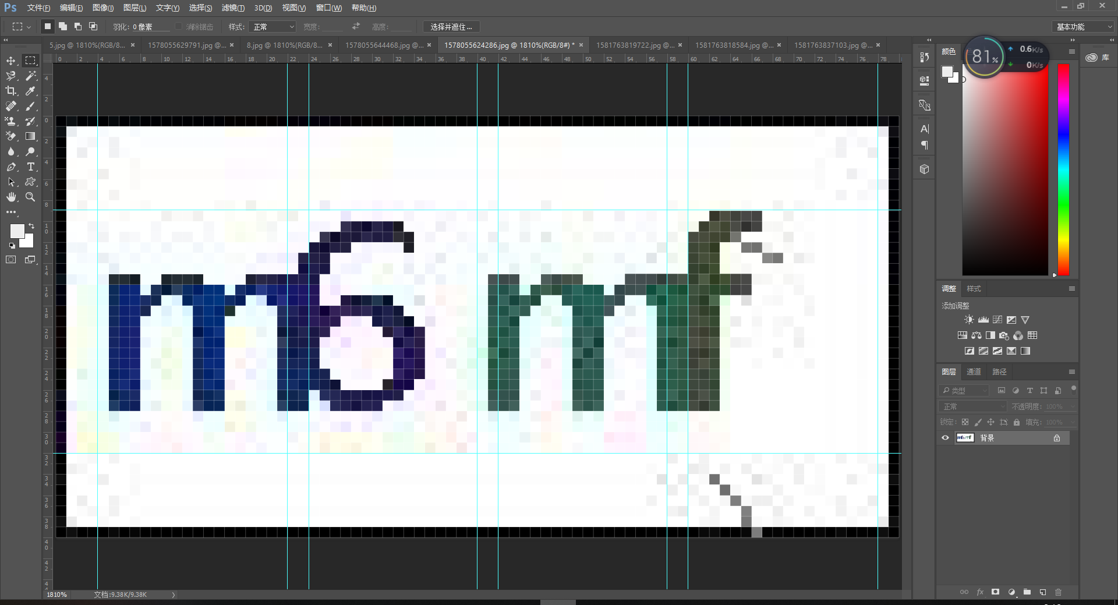Hide the 背景 layer with eye icon
Viewport: 1118px width, 605px height.
pyautogui.click(x=945, y=438)
